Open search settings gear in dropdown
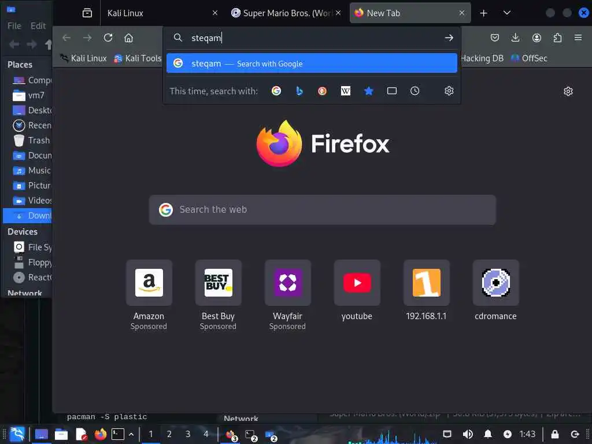 tap(449, 91)
